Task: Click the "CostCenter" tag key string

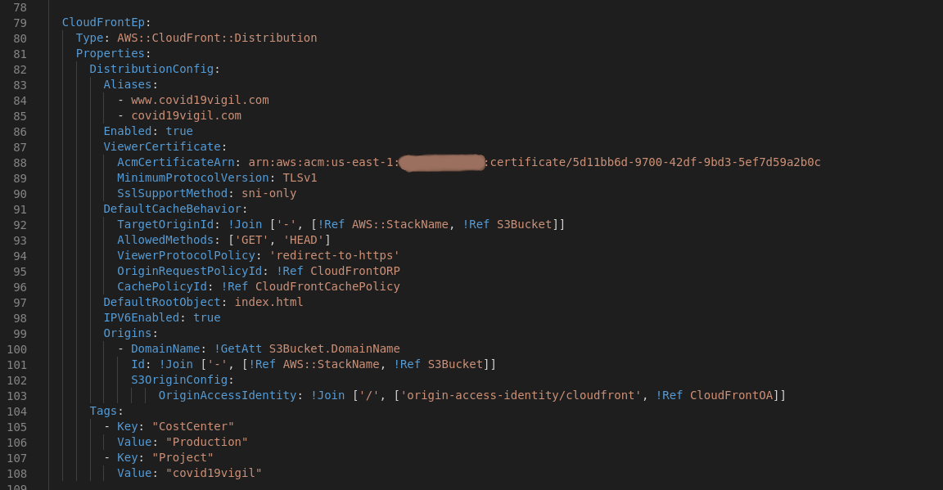Action: tap(193, 427)
